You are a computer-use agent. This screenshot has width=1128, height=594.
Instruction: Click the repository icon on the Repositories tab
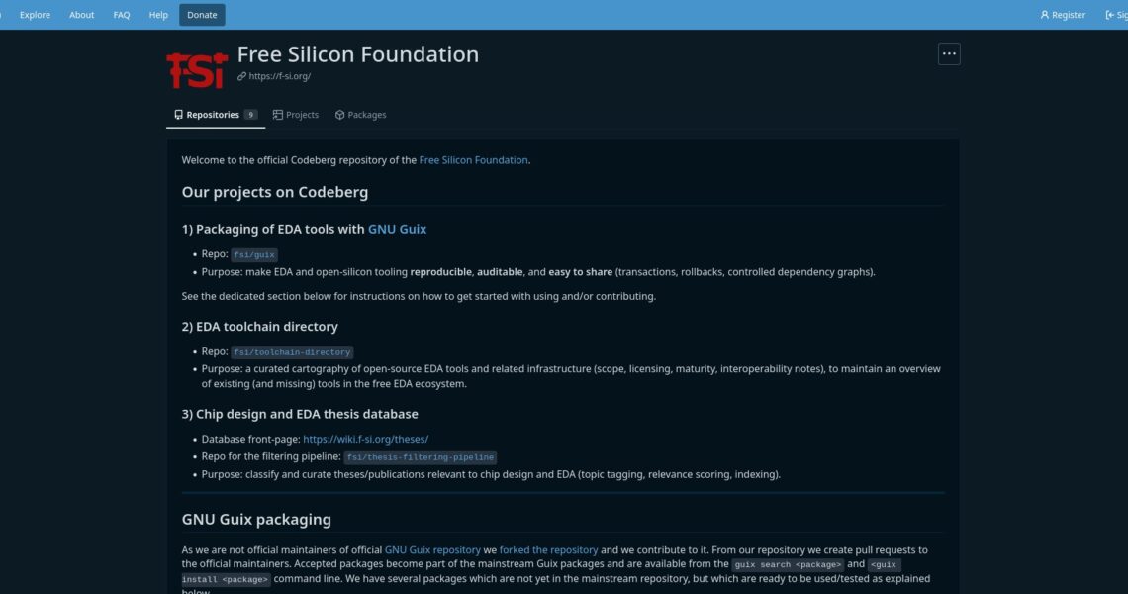(x=178, y=114)
